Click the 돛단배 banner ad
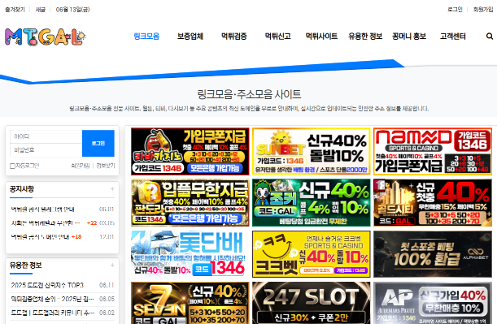497x324 pixels. 190,254
